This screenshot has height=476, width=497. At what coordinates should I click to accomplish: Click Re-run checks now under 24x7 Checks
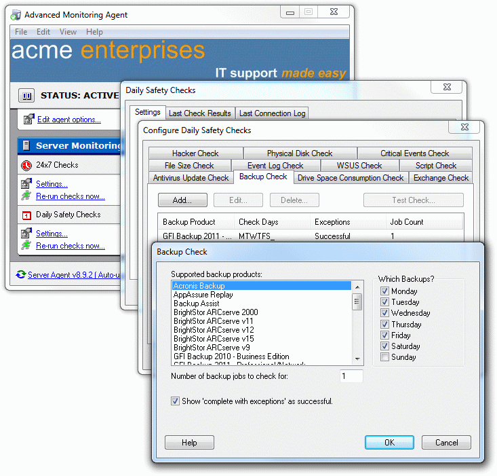point(71,196)
